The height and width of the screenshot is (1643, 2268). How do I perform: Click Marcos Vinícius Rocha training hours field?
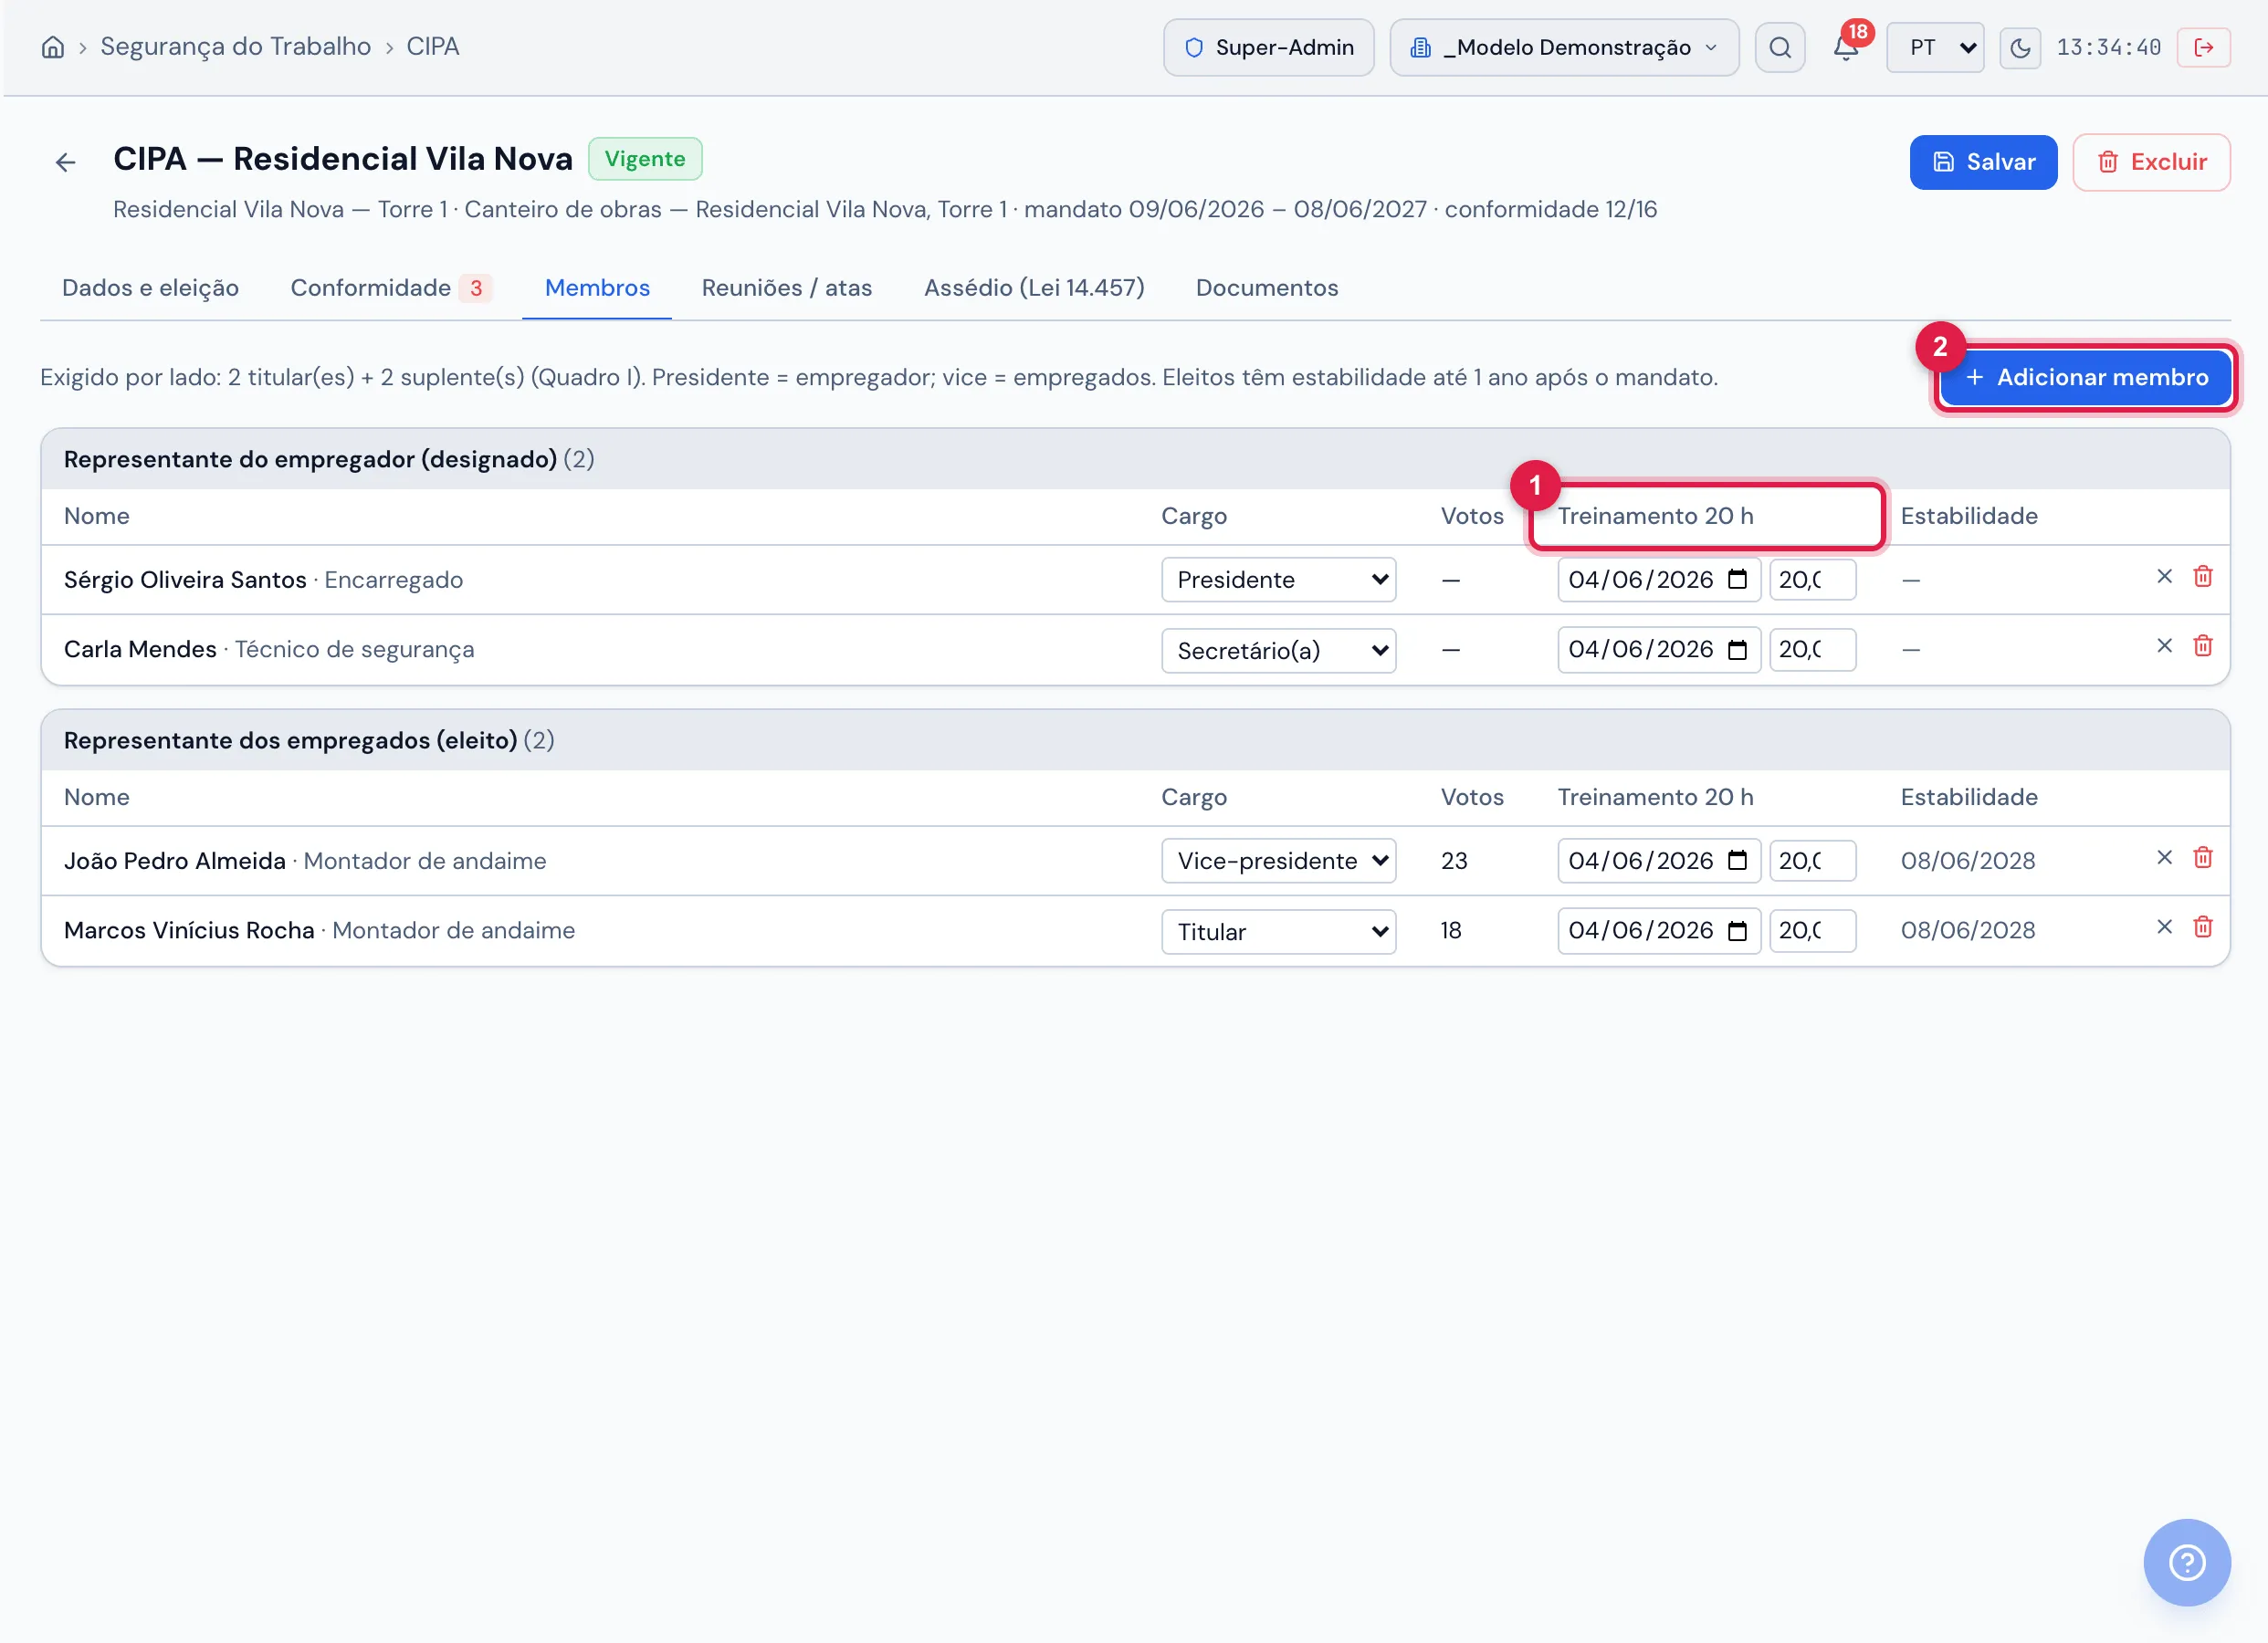tap(1812, 931)
